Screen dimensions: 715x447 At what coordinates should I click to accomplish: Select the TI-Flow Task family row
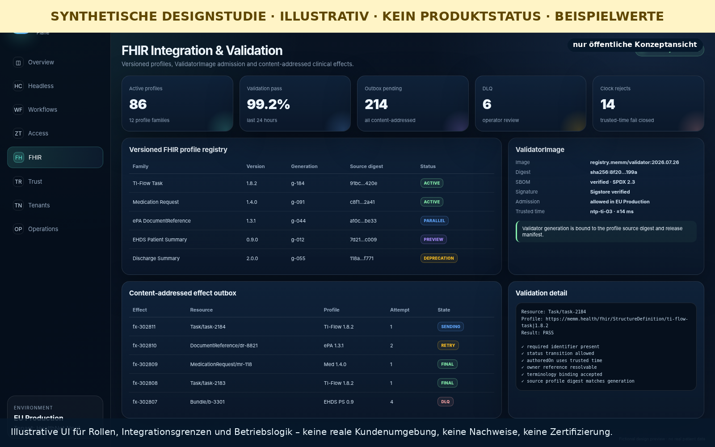[x=311, y=183]
